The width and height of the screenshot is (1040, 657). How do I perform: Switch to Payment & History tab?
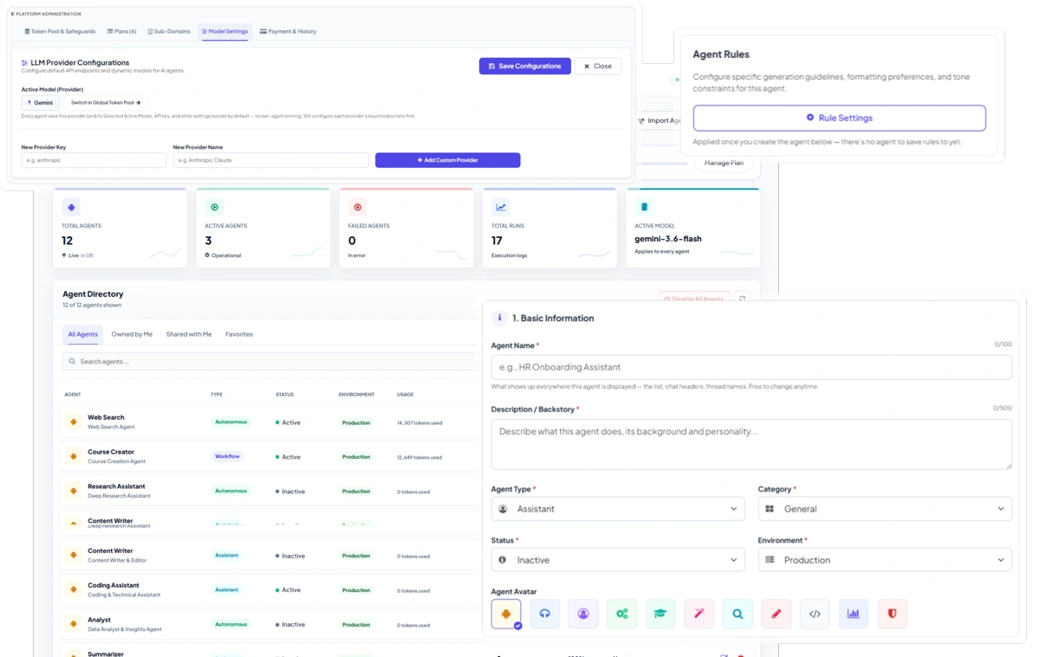point(288,31)
